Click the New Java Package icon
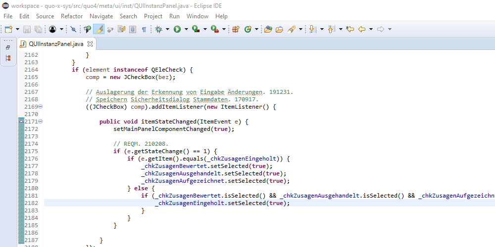Viewport: 495px width, 247px height. tap(236, 29)
